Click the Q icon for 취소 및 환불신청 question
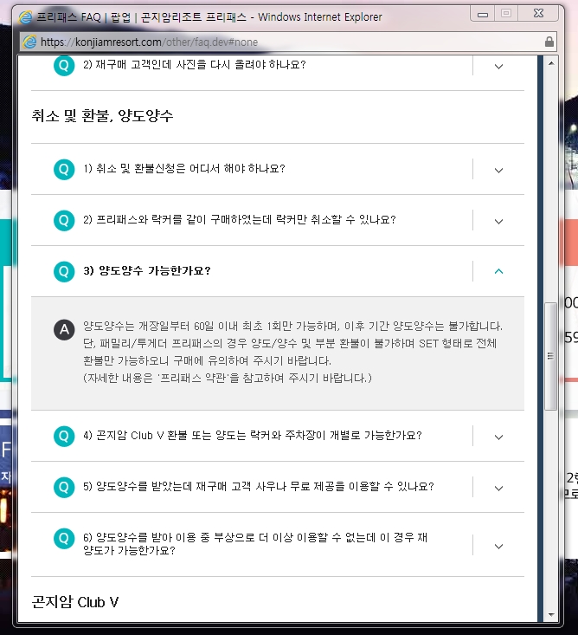This screenshot has height=635, width=578. click(64, 169)
